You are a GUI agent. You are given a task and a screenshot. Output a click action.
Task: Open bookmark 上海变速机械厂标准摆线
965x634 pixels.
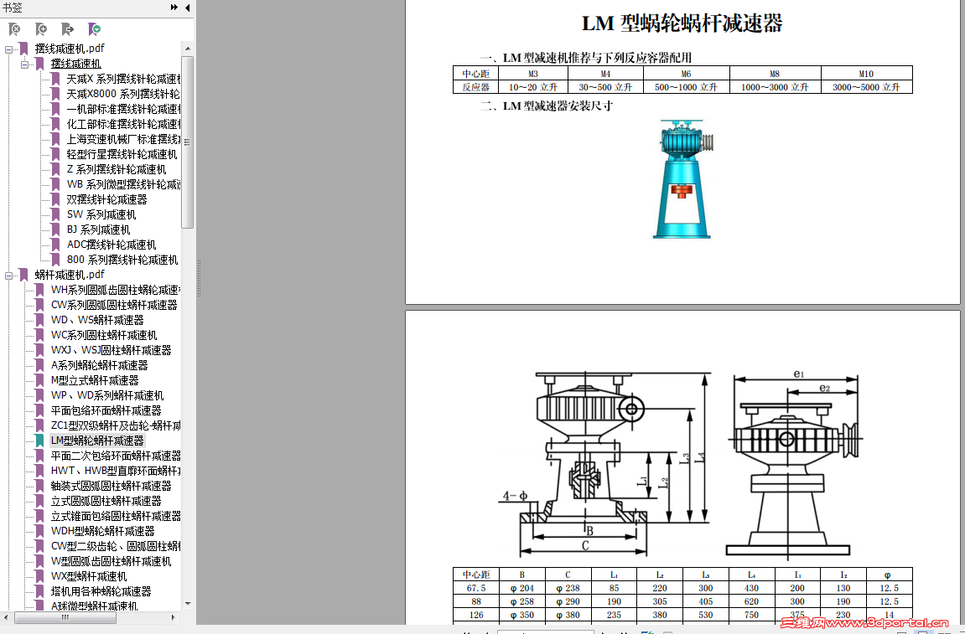(x=124, y=139)
